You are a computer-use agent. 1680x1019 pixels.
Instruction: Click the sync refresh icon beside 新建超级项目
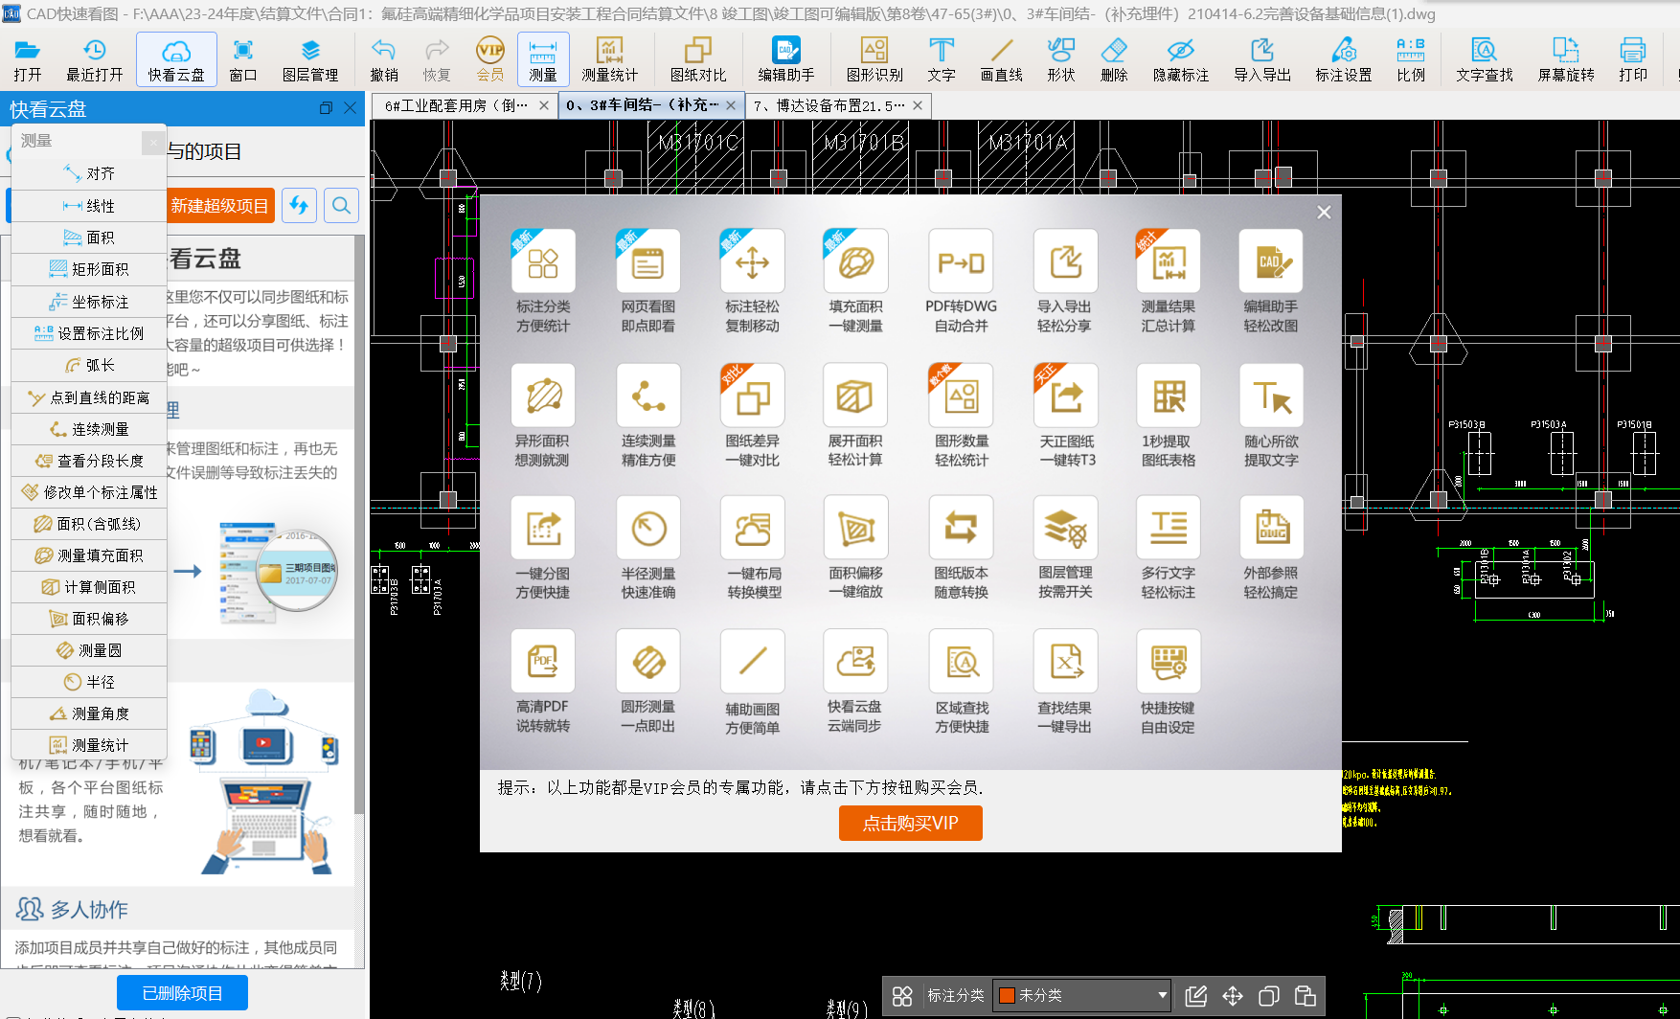[x=299, y=206]
